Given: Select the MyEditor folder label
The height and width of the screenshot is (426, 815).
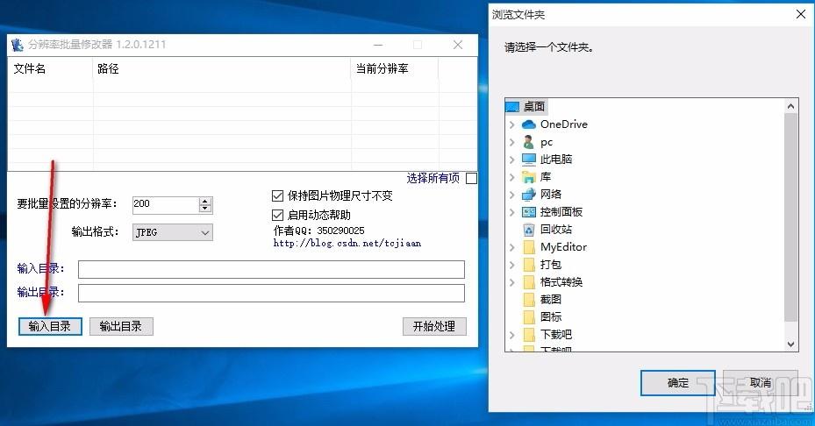Looking at the screenshot, I should click(x=563, y=247).
